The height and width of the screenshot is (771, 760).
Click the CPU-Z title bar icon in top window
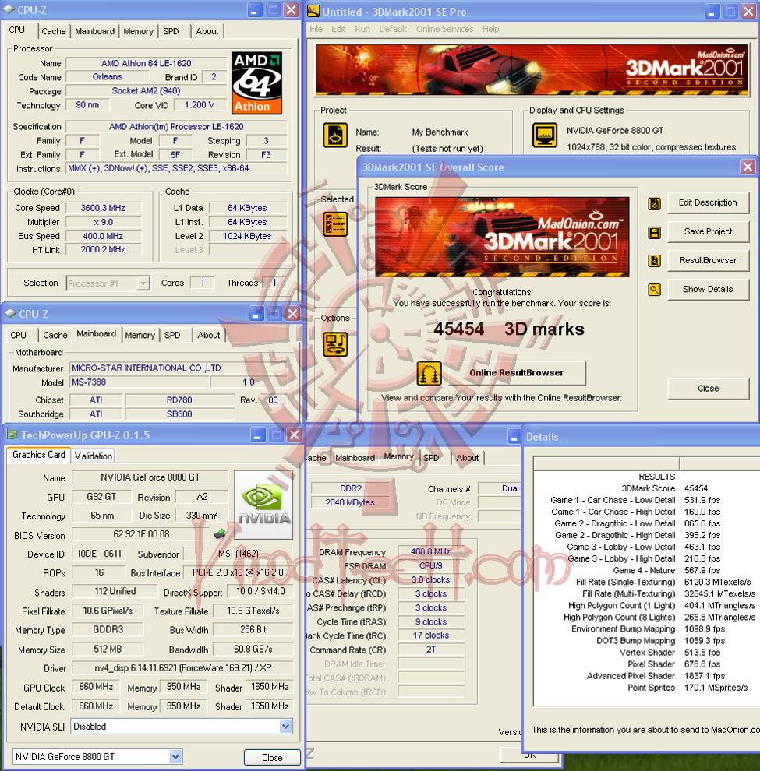point(9,10)
